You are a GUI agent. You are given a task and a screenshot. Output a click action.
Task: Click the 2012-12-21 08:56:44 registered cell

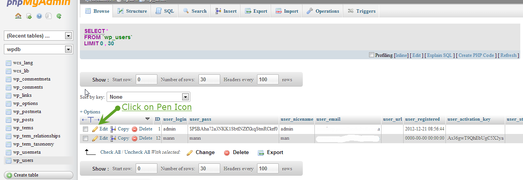[425, 129]
